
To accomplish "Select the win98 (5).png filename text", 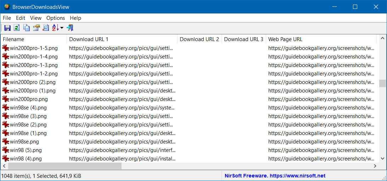I will tap(26, 150).
